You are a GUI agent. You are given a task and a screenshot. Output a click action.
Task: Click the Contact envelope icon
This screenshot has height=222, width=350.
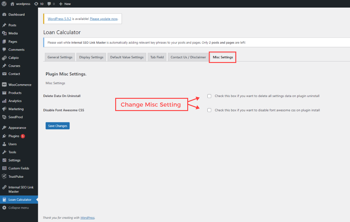(x=4, y=74)
